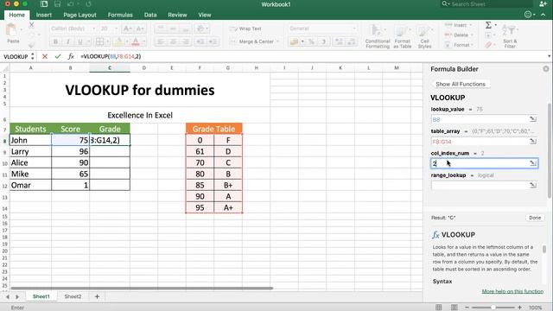The width and height of the screenshot is (553, 311).
Task: Click the share user icon
Action: pyautogui.click(x=543, y=3)
